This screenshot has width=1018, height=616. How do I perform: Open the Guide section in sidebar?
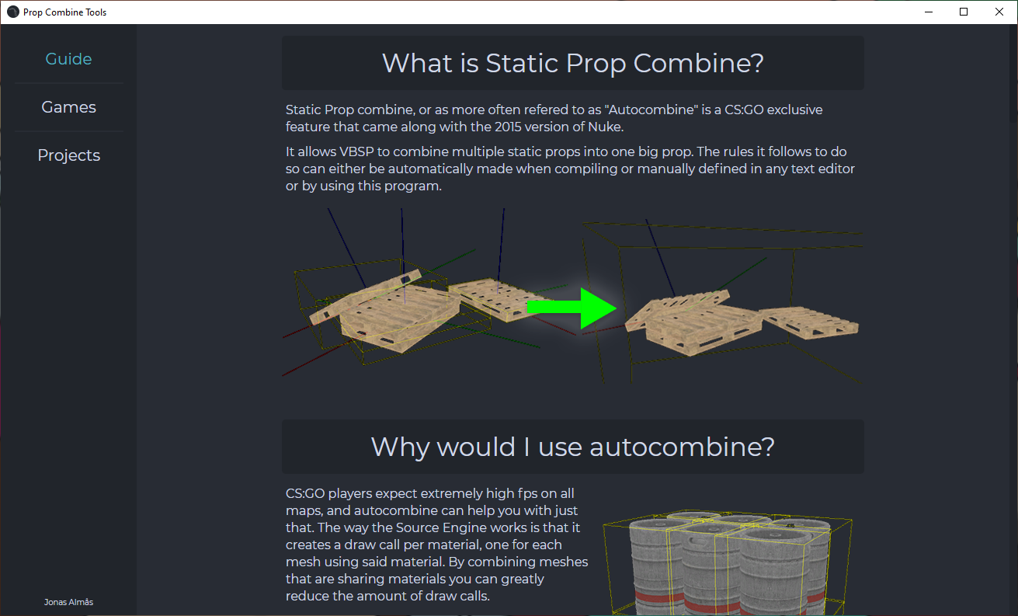coord(68,59)
